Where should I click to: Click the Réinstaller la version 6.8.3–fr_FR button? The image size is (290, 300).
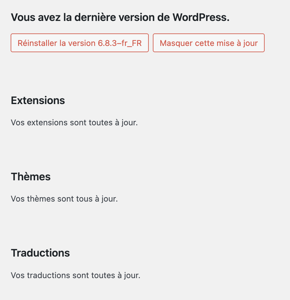(x=79, y=43)
